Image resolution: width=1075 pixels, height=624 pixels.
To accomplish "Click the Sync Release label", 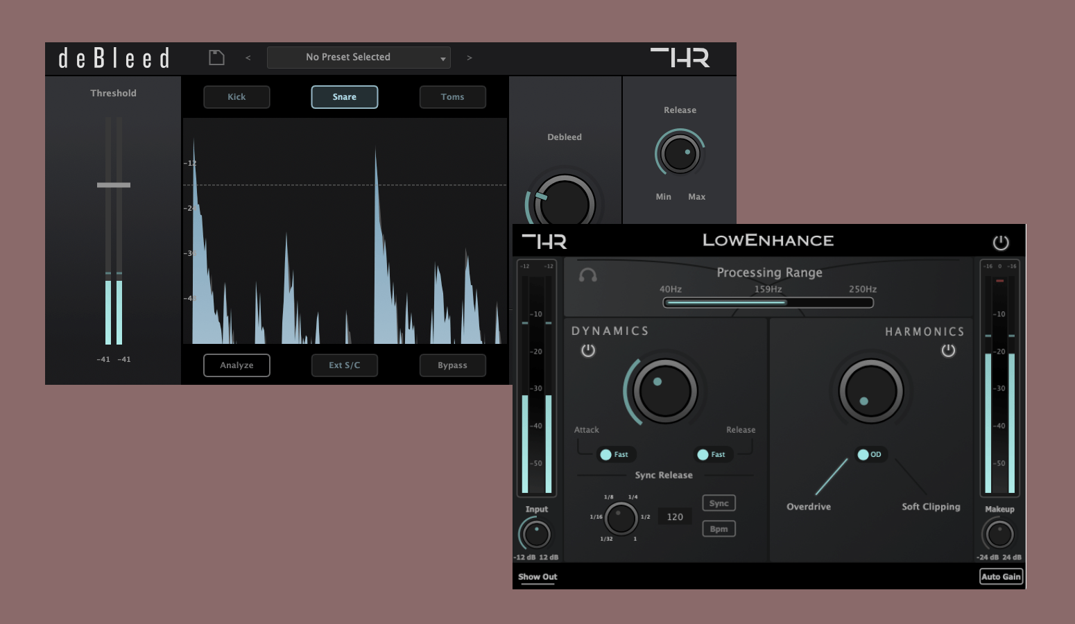I will [x=664, y=475].
